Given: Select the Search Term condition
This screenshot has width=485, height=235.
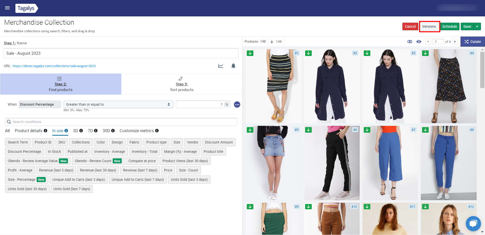Looking at the screenshot, I should 18,142.
